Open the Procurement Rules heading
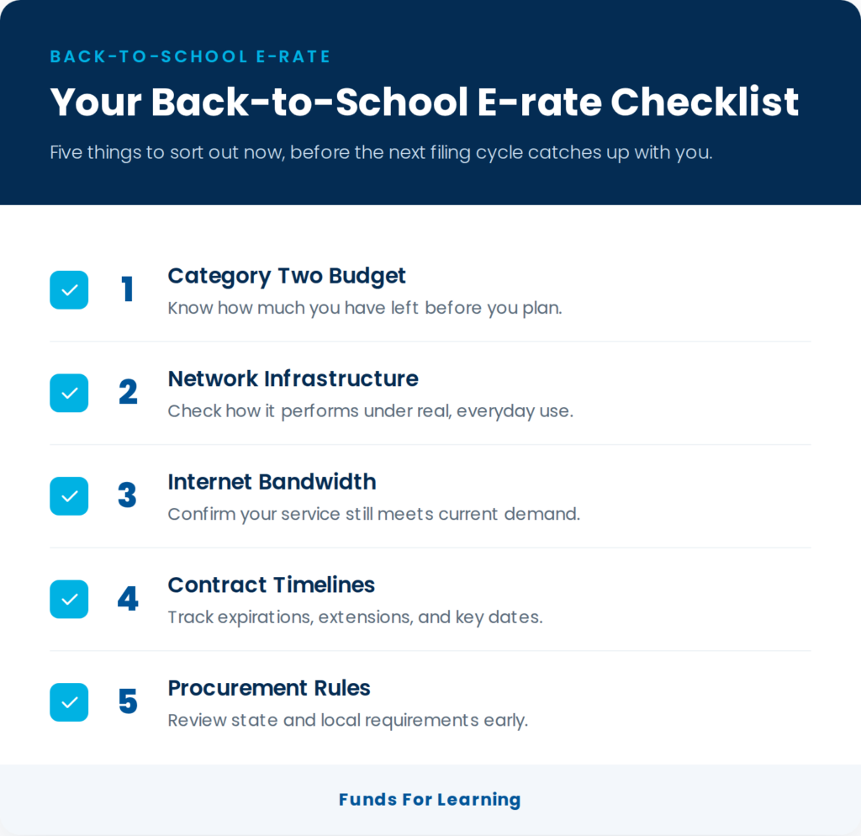This screenshot has width=861, height=836. click(x=269, y=688)
